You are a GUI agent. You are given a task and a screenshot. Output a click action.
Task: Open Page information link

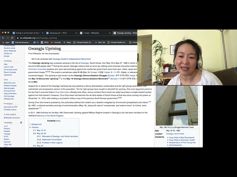pyautogui.click(x=10, y=94)
